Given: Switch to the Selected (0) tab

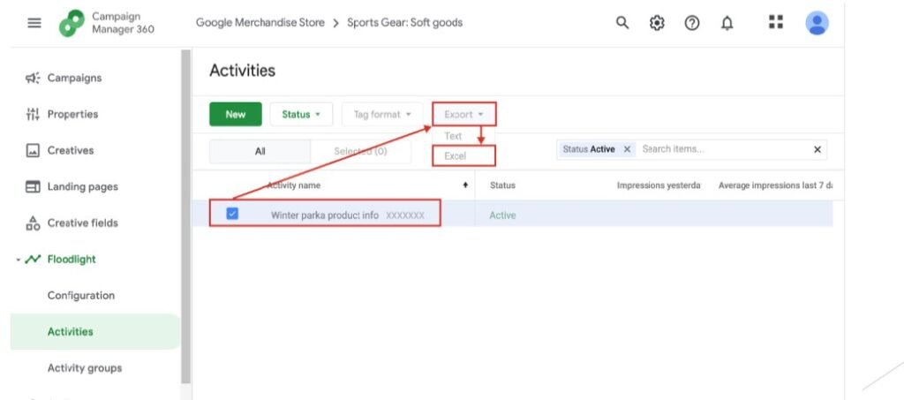Looking at the screenshot, I should (360, 152).
